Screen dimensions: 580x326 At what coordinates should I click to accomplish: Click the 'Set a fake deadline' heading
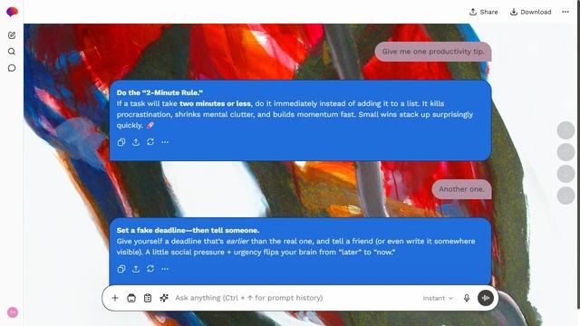pos(188,230)
